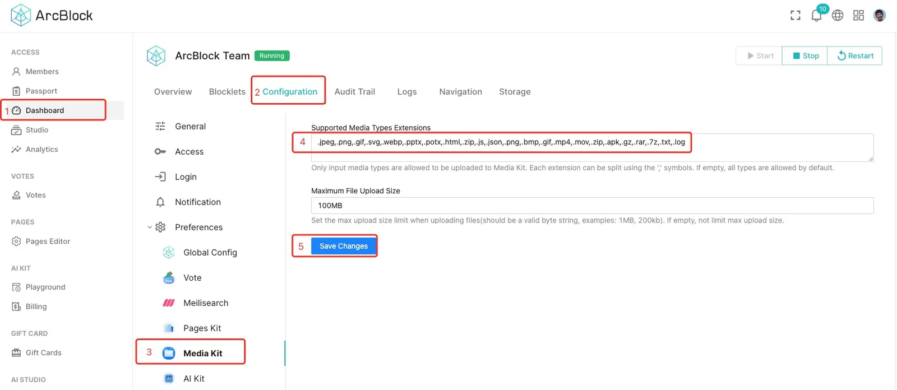Collapse the Preferences section chevron

click(x=150, y=227)
